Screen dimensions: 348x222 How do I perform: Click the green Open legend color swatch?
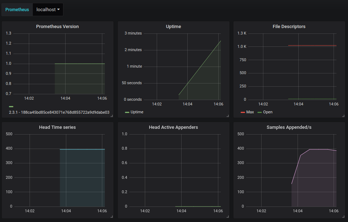click(259, 112)
